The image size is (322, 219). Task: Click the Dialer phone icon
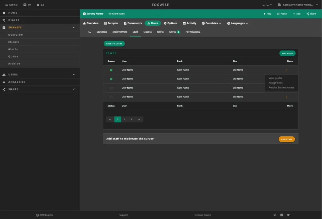[4, 20]
